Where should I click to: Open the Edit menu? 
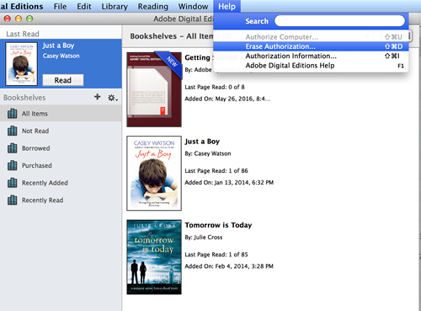pos(84,6)
